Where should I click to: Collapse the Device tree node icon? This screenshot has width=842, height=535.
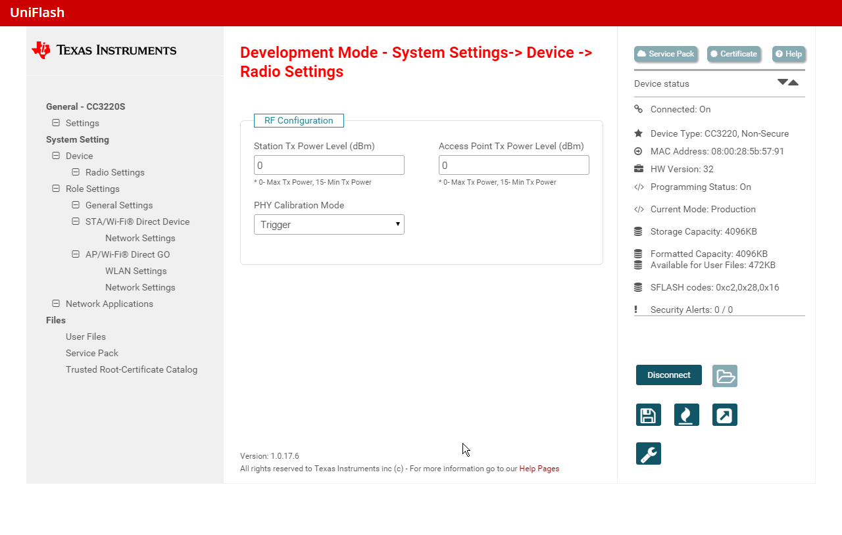tap(56, 156)
